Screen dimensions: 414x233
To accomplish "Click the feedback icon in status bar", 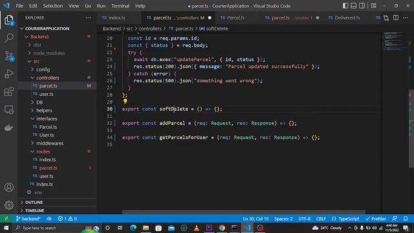I will coord(395,219).
